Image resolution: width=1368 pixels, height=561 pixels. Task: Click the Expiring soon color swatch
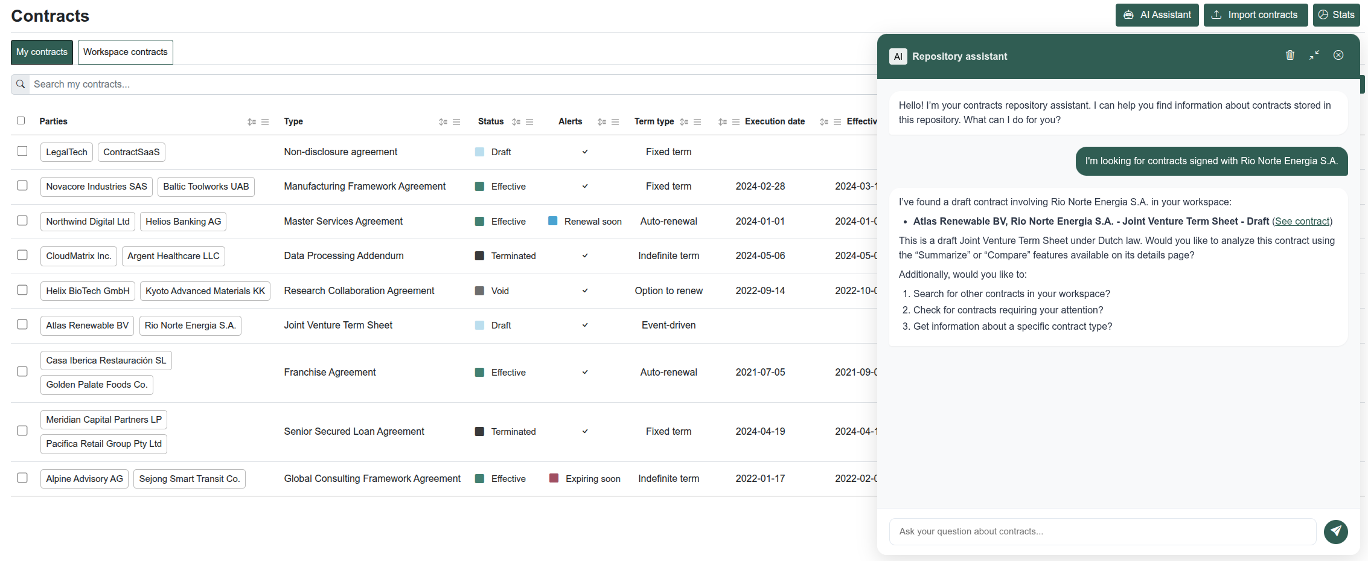[554, 478]
